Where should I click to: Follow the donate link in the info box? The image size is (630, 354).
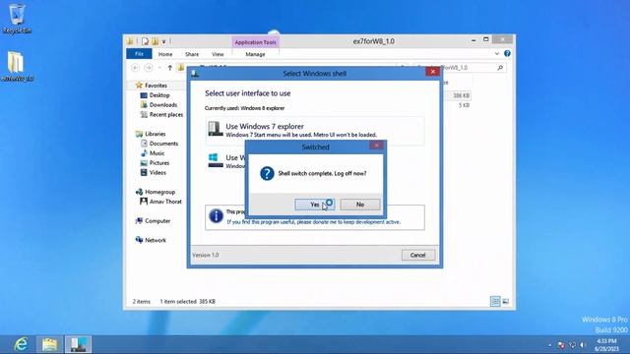(313, 222)
